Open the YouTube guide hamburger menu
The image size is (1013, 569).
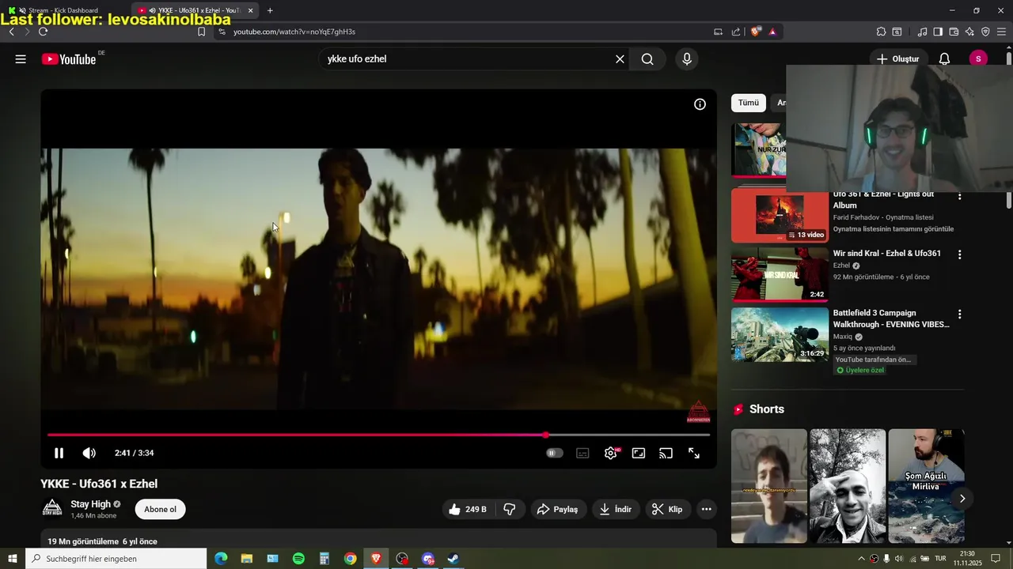tap(21, 59)
